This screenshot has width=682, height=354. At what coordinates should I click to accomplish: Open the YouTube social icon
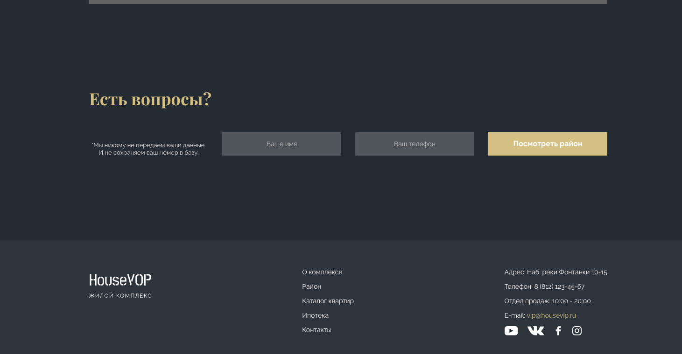(511, 331)
